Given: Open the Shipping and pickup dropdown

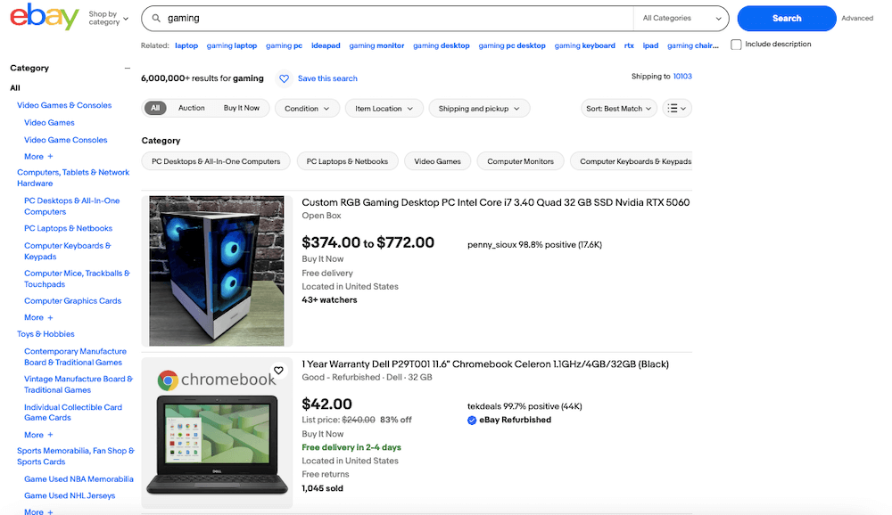Looking at the screenshot, I should (479, 108).
